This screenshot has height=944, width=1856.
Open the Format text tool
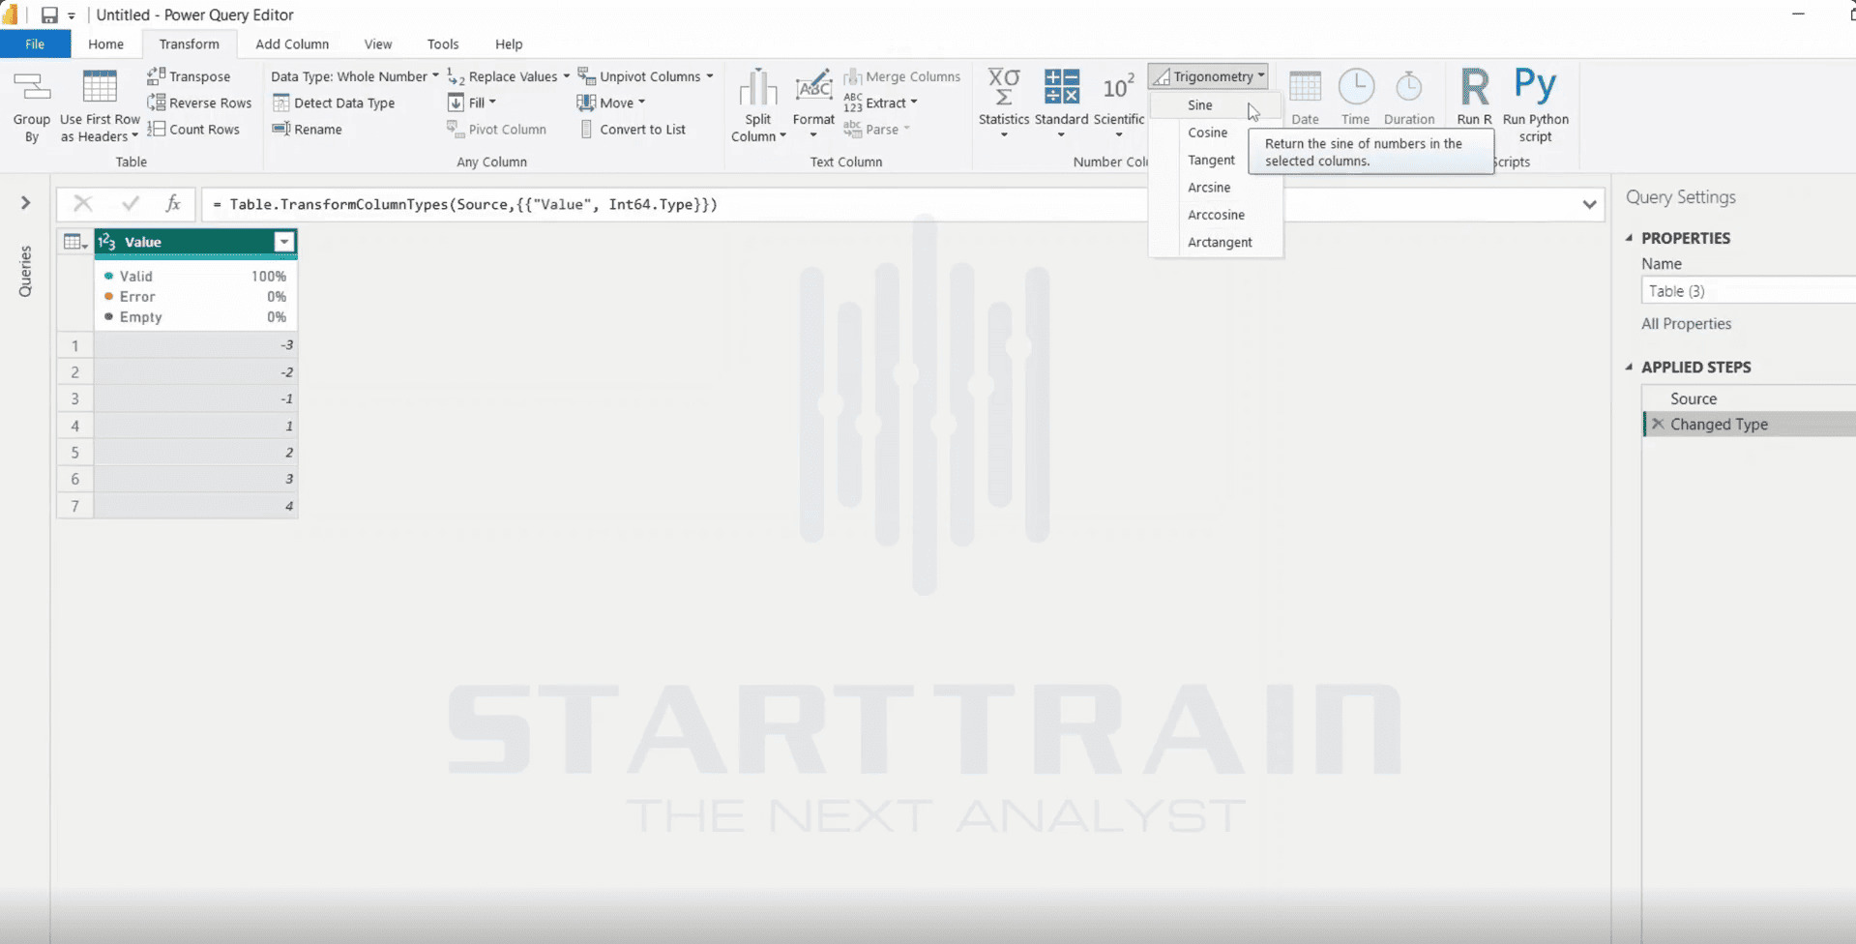click(x=813, y=103)
